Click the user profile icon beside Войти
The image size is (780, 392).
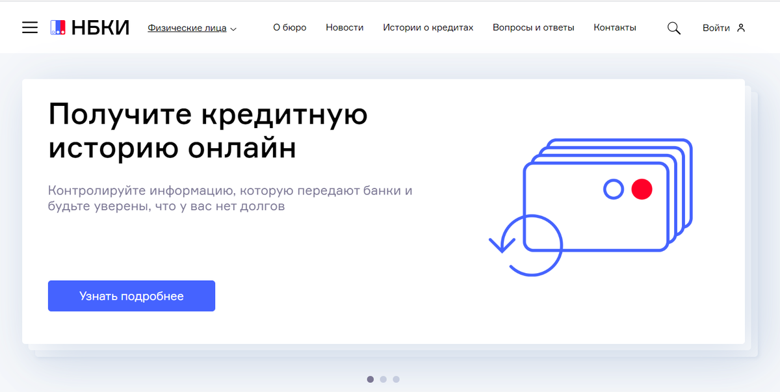coord(740,28)
